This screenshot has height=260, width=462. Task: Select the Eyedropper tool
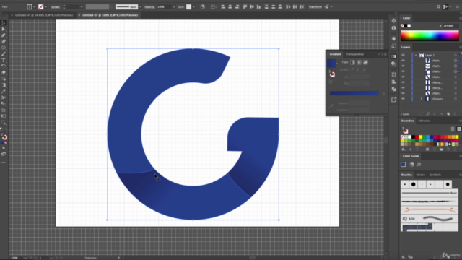(4, 92)
